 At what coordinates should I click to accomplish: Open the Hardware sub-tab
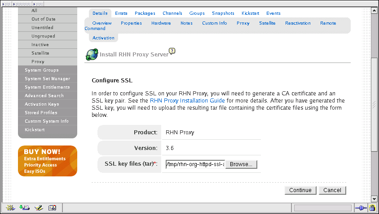tap(161, 23)
